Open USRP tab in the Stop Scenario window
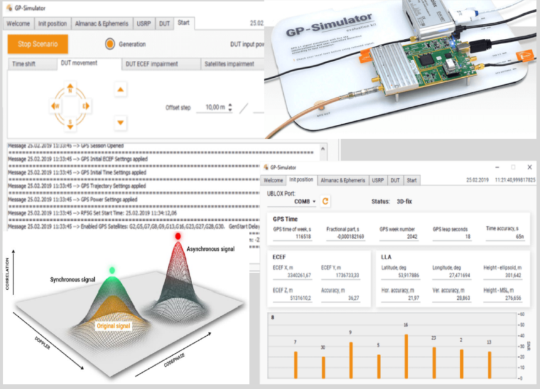The height and width of the screenshot is (389, 540). (144, 23)
